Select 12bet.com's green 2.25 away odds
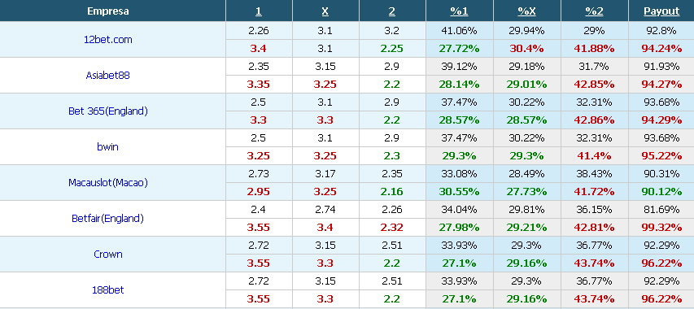Screen dimensions: 694x309 point(392,48)
